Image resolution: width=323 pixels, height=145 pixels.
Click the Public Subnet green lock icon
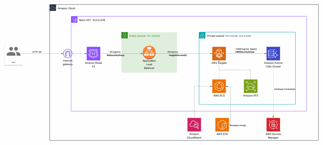(124, 35)
